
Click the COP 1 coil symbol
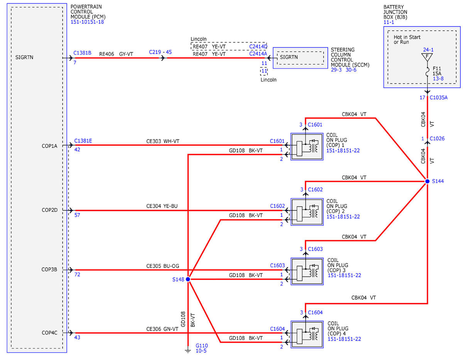307,147
